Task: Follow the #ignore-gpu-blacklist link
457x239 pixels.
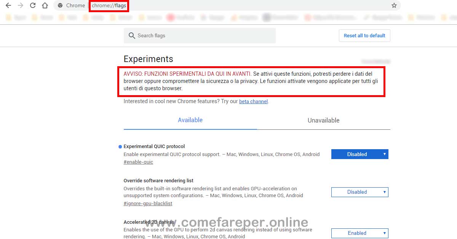Action: (x=148, y=203)
